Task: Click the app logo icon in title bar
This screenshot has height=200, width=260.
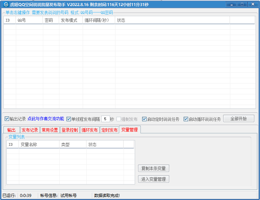Action: [6, 4]
